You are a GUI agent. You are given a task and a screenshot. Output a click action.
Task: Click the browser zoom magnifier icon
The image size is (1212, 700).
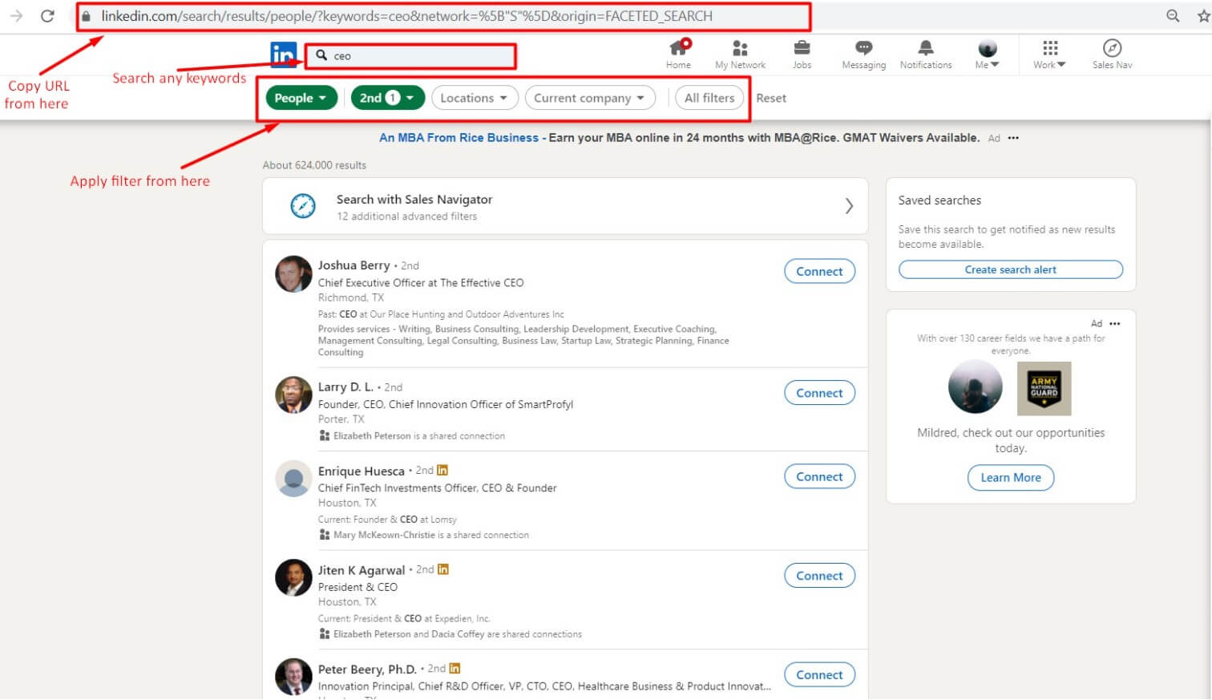[1173, 16]
